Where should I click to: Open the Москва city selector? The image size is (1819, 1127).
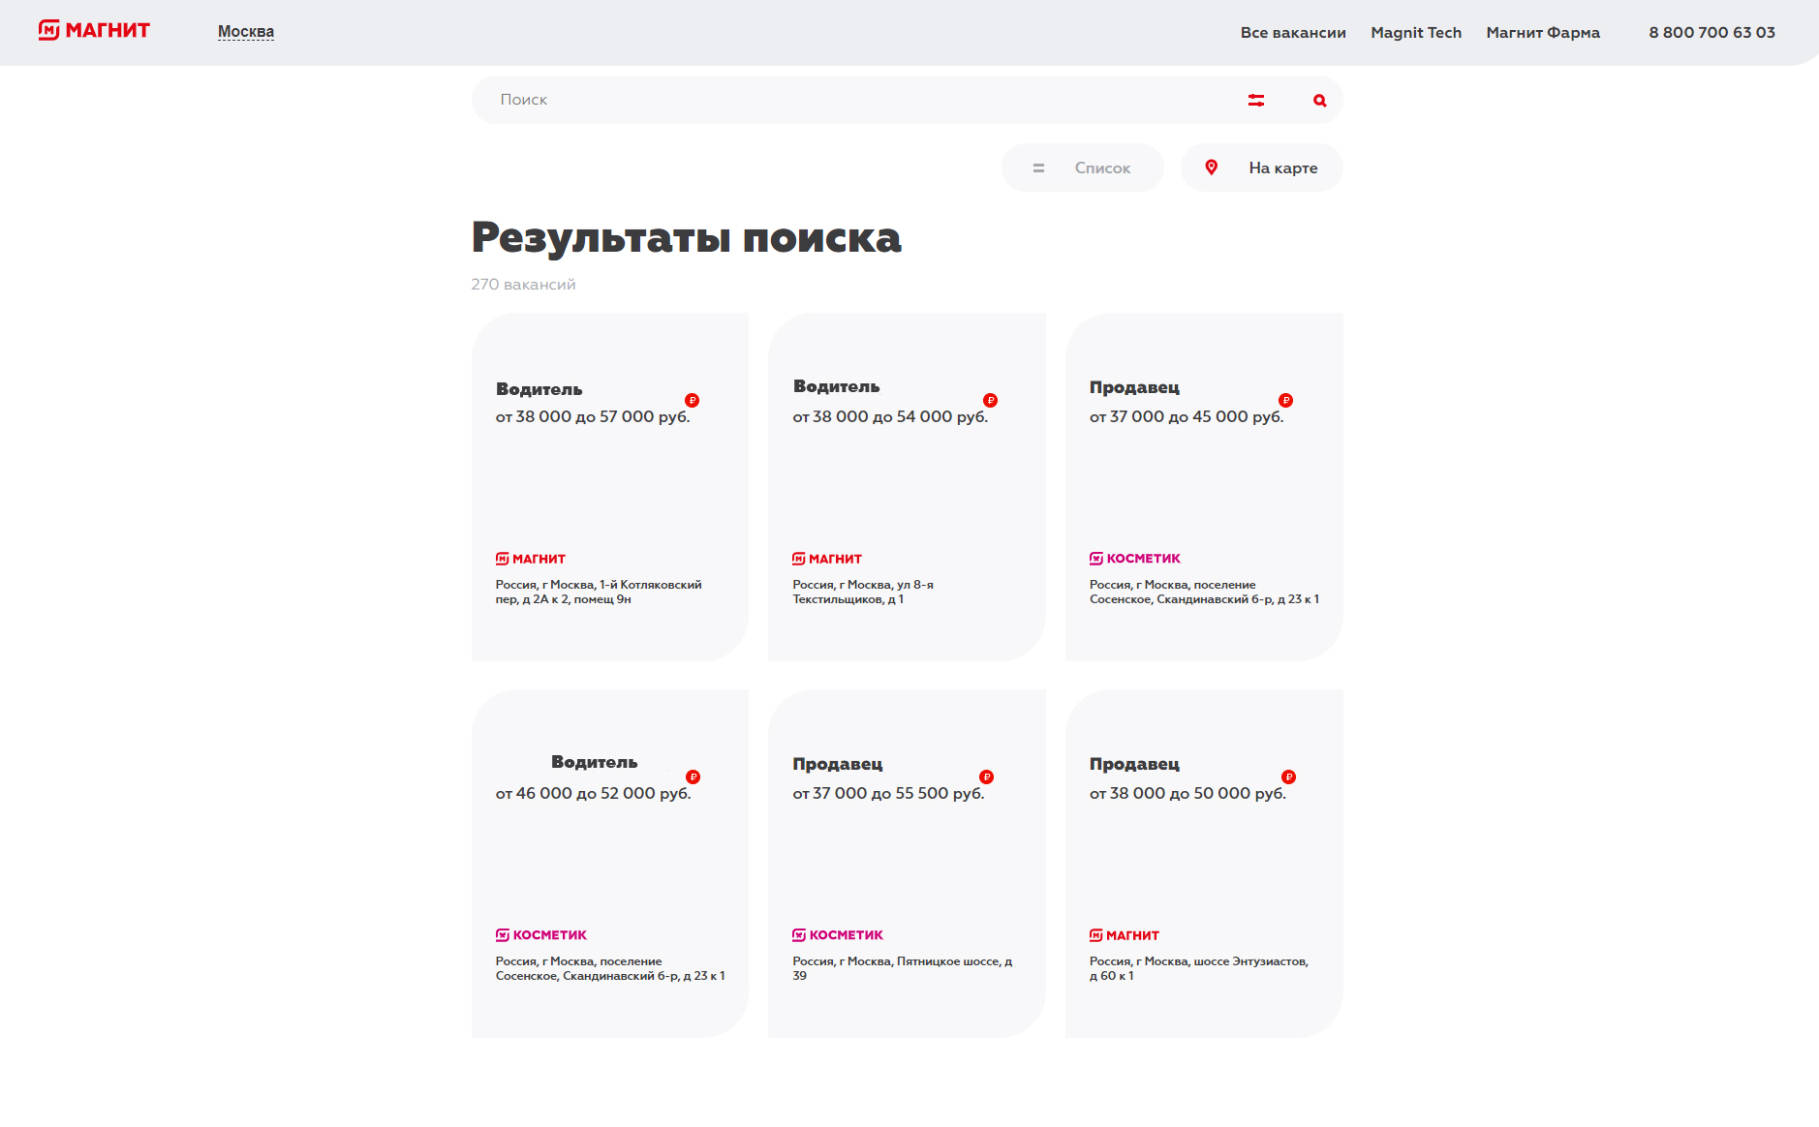[x=246, y=31]
